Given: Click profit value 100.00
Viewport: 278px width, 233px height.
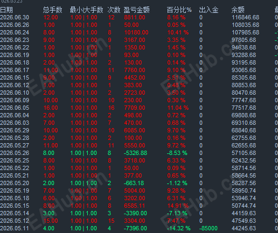Looking at the screenshot, I should click(x=133, y=138).
